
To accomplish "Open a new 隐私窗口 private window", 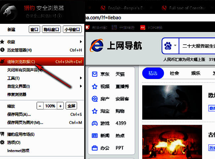I will point(52,30).
